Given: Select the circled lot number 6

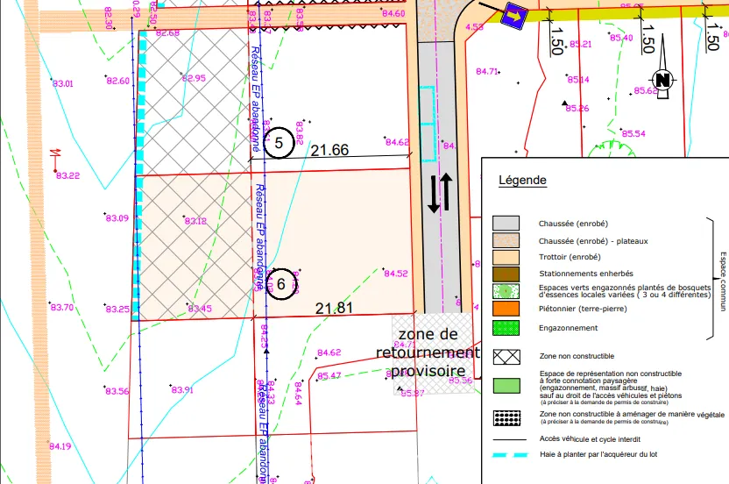Looking at the screenshot, I should (x=282, y=283).
